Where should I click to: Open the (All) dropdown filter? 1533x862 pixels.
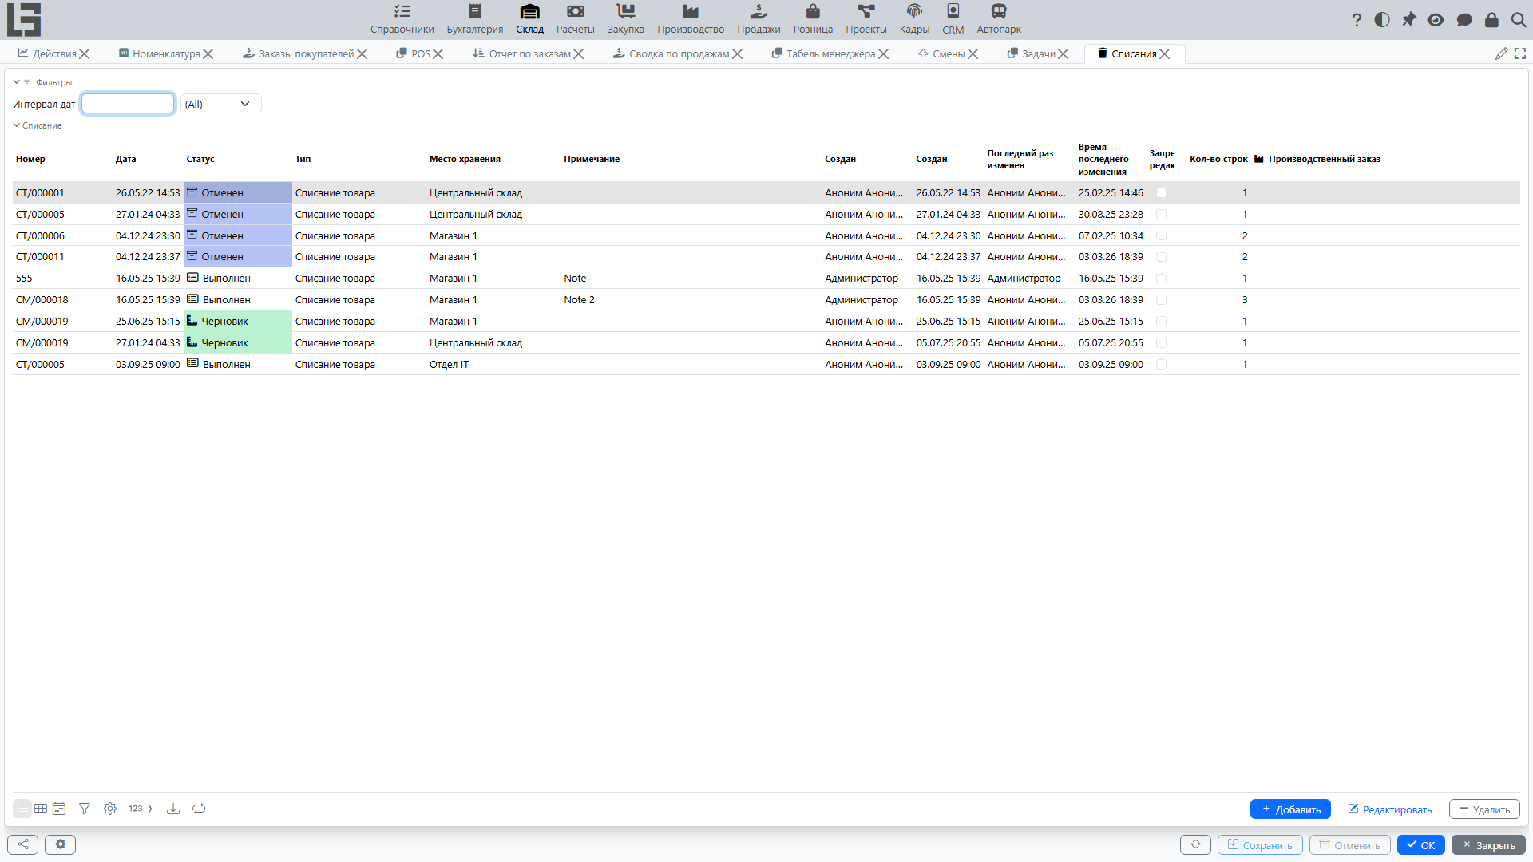[220, 104]
